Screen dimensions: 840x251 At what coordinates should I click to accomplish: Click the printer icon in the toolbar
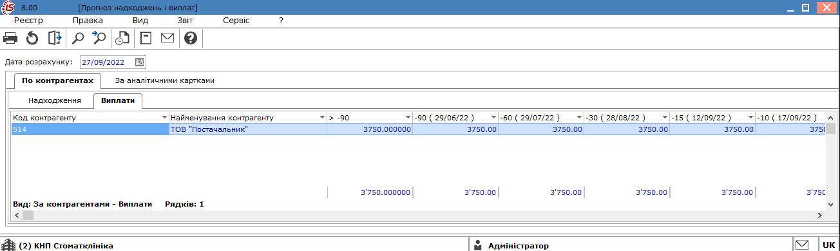tap(10, 39)
